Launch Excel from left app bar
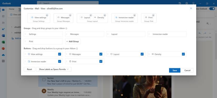This screenshot has width=217, height=98. pyautogui.click(x=3, y=42)
